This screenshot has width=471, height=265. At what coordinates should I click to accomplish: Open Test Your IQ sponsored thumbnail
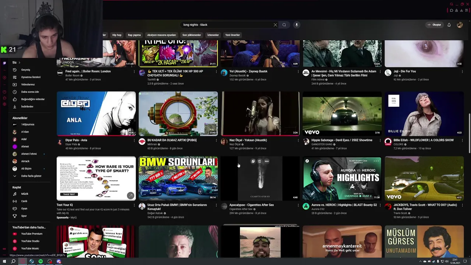pyautogui.click(x=96, y=178)
